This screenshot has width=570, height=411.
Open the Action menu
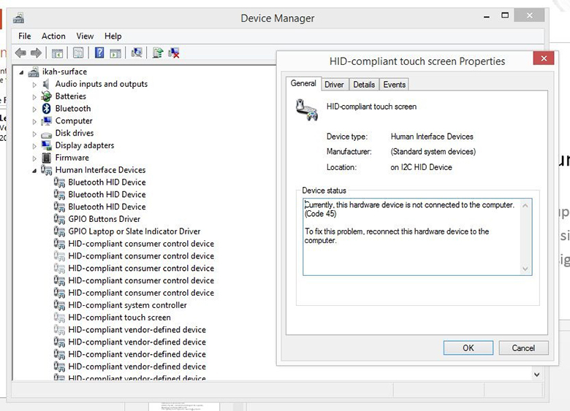pyautogui.click(x=53, y=36)
